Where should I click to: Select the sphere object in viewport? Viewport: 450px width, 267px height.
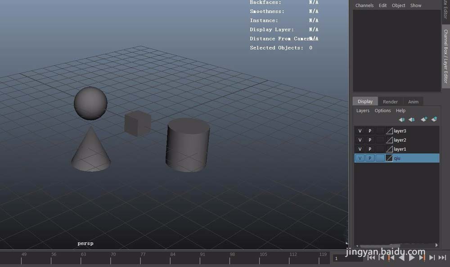click(91, 104)
